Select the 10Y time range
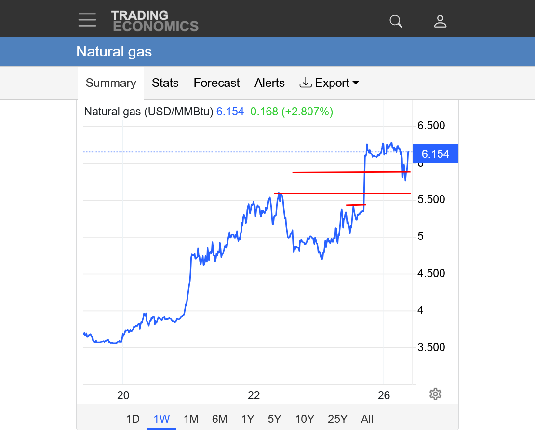This screenshot has height=435, width=535. pyautogui.click(x=305, y=419)
